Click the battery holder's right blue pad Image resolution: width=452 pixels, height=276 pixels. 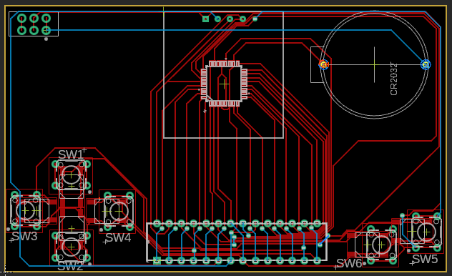coord(426,64)
